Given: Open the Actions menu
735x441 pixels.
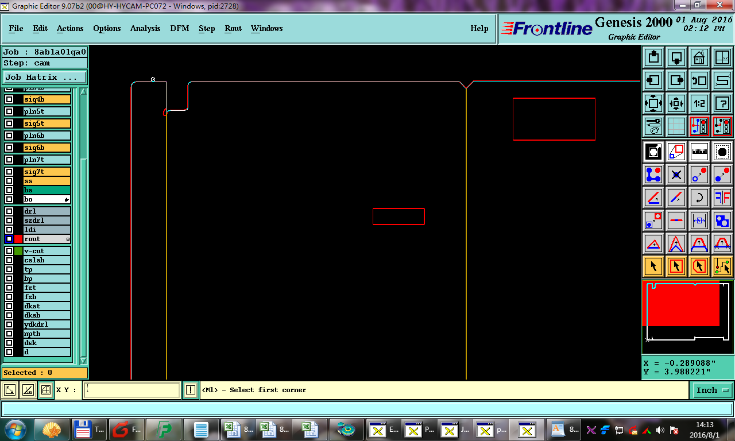Looking at the screenshot, I should click(x=70, y=28).
